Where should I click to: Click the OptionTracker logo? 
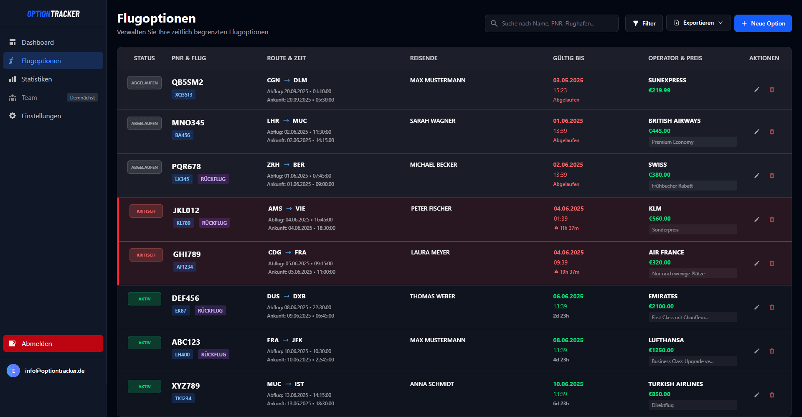[53, 14]
